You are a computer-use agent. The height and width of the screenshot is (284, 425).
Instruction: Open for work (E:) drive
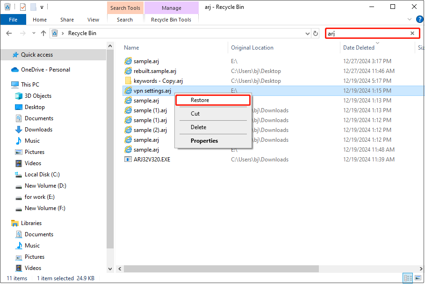pos(40,197)
